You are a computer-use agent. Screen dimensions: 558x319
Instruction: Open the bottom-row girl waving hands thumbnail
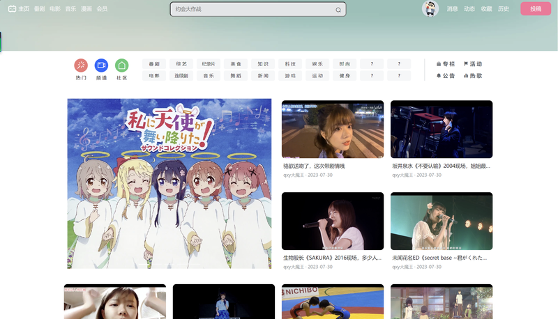pyautogui.click(x=115, y=302)
